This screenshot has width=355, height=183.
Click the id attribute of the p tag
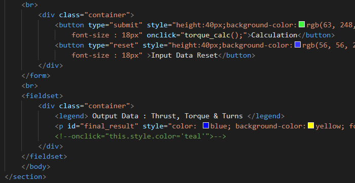click(72, 126)
